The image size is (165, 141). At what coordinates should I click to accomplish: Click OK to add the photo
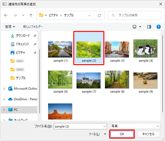122,134
